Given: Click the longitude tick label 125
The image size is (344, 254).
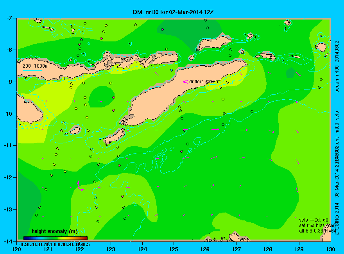Looking at the screenshot, I should 174,249.
